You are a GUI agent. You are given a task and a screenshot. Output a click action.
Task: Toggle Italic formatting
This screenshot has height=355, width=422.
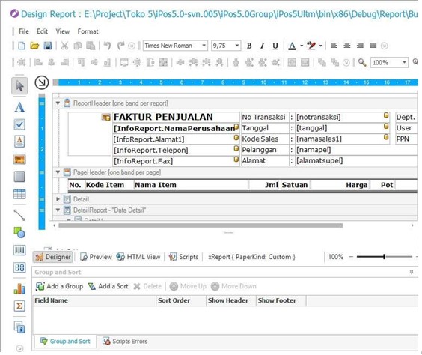[x=262, y=46]
